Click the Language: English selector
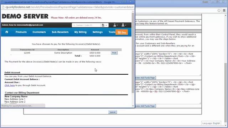This screenshot has width=228, height=128. 211,123
